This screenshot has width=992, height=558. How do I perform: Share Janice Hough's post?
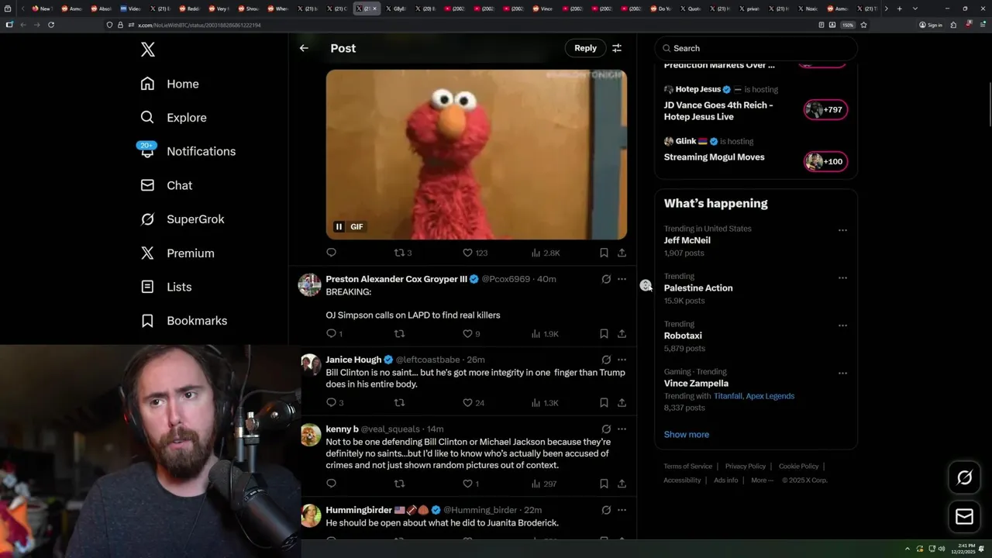coord(622,403)
